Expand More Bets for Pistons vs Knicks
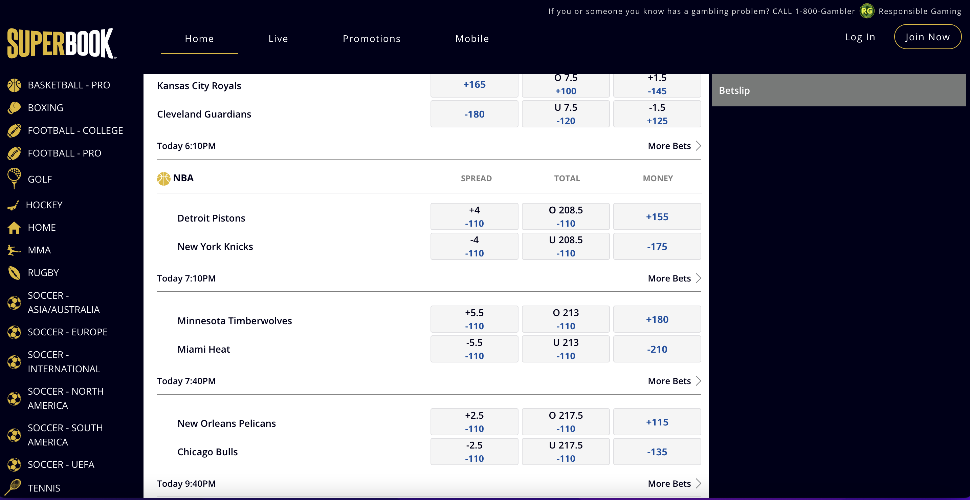Viewport: 970px width, 500px height. tap(675, 278)
